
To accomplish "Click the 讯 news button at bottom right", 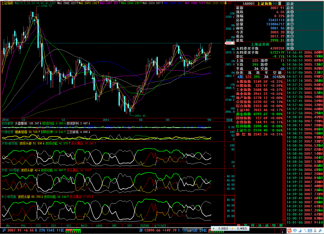I will 260,225.
